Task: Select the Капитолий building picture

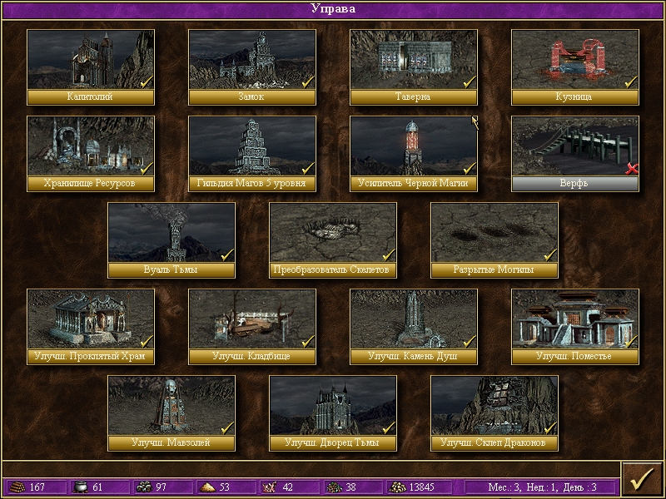Action: pyautogui.click(x=91, y=59)
